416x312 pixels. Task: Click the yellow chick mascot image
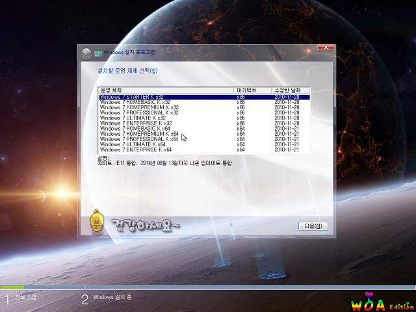tap(97, 222)
